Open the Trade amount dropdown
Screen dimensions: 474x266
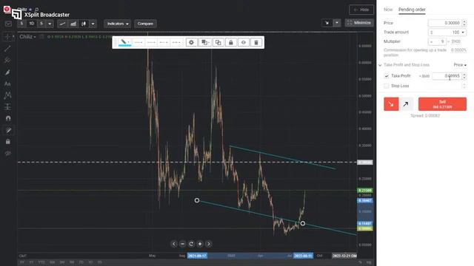447,33
